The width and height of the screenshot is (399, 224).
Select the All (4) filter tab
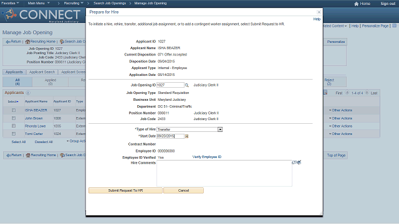click(17, 82)
